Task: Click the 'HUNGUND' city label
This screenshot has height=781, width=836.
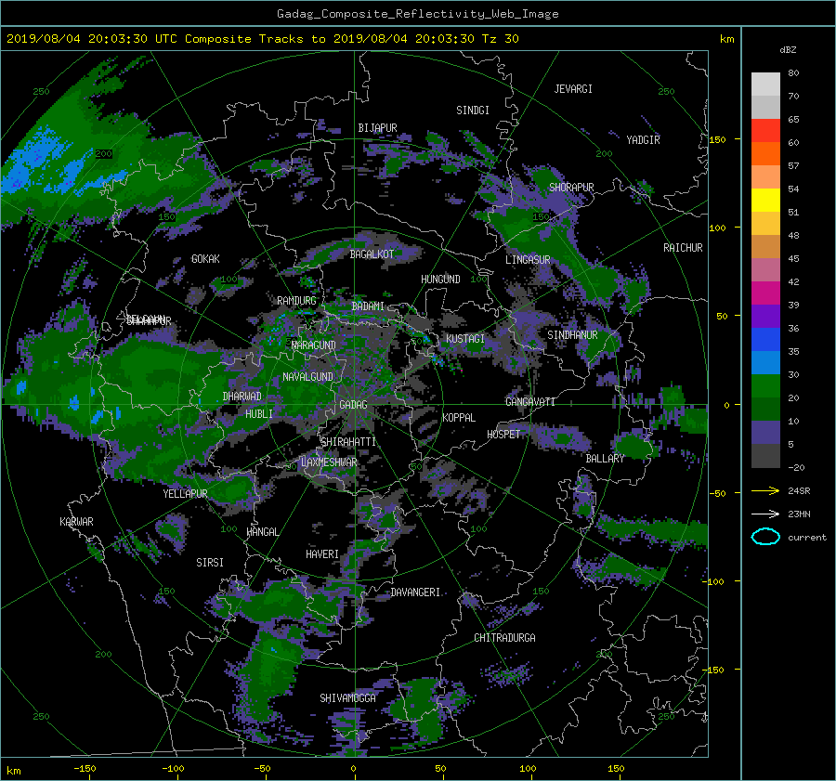Action: point(440,280)
